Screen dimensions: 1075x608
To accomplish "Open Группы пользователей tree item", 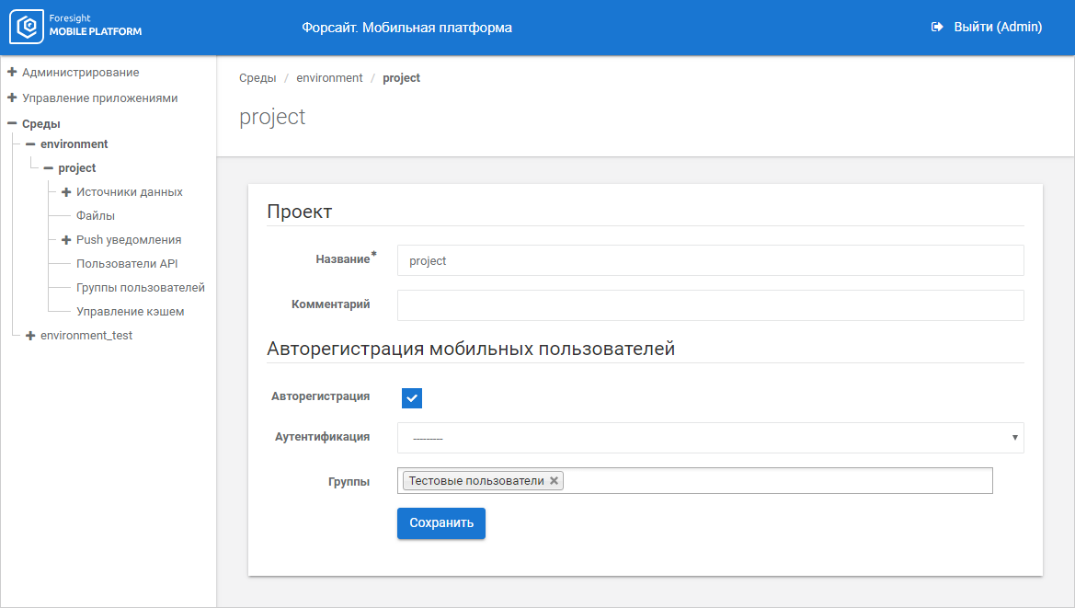I will [140, 288].
